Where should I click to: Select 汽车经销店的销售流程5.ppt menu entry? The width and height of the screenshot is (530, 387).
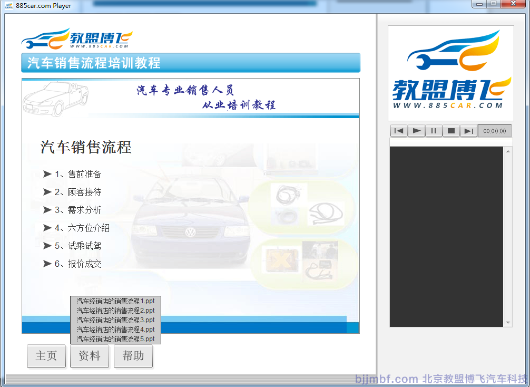point(115,339)
